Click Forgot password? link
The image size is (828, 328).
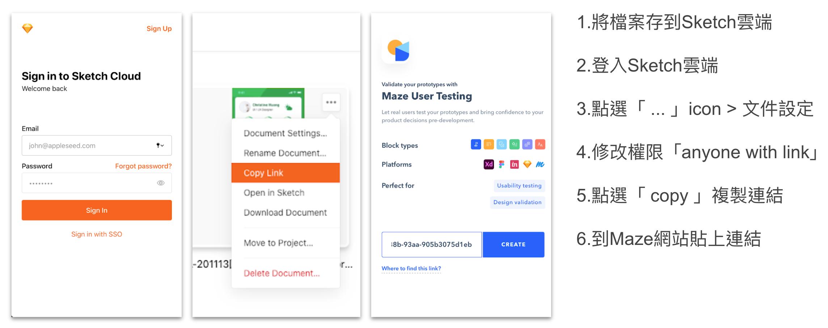point(143,166)
